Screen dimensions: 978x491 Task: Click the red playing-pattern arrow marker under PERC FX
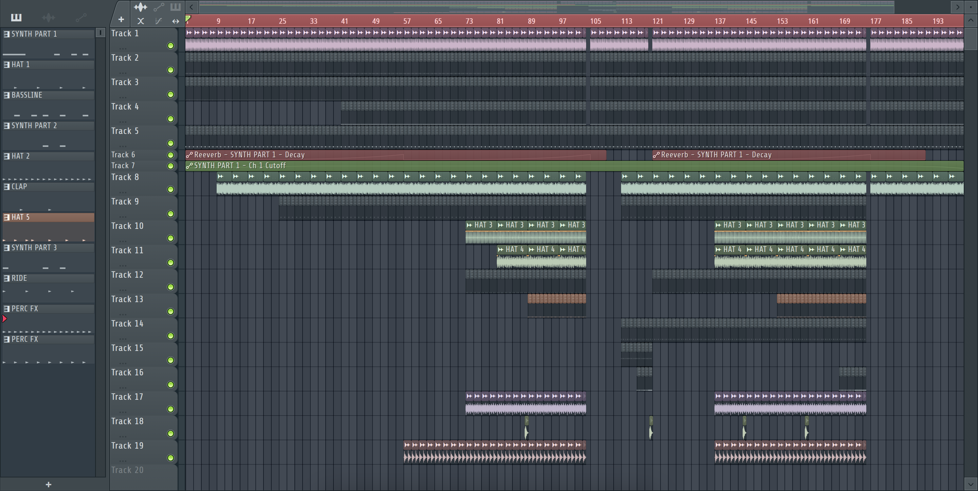(x=4, y=319)
